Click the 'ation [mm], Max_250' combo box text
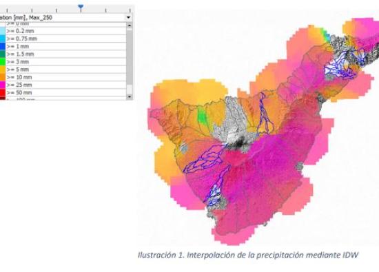379x272 pixels. pyautogui.click(x=26, y=17)
